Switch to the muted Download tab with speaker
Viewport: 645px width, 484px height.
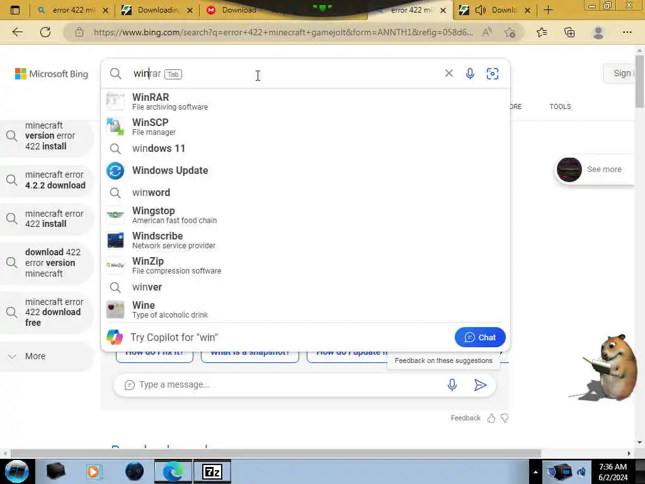[x=495, y=10]
